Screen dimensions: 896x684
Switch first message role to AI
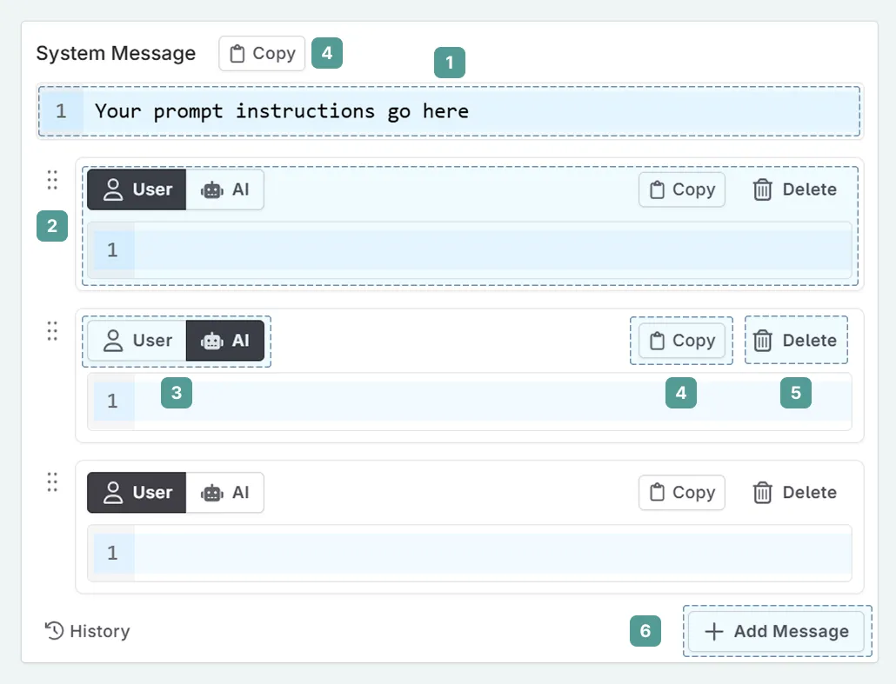pyautogui.click(x=224, y=189)
